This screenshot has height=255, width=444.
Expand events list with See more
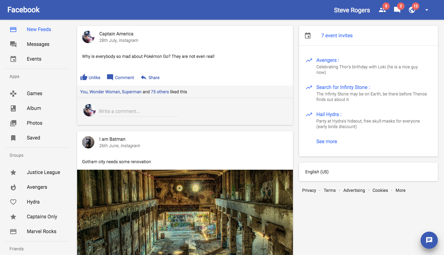click(327, 142)
